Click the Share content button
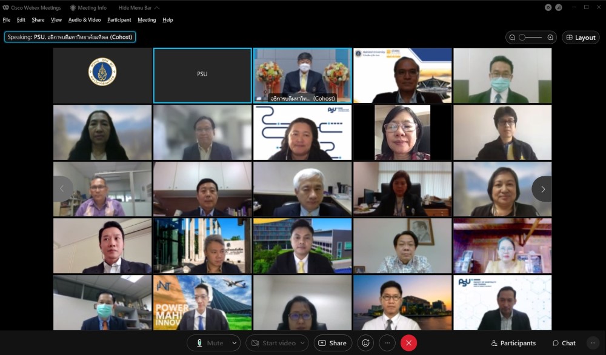The width and height of the screenshot is (606, 355). tap(332, 343)
